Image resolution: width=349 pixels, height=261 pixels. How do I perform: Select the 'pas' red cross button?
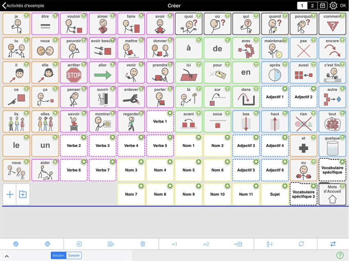coord(304,48)
